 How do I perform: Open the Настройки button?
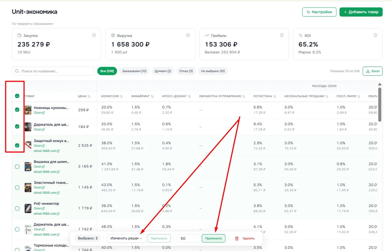click(x=319, y=12)
